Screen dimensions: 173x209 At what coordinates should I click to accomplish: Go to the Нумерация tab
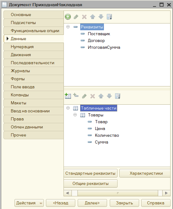click(34, 47)
